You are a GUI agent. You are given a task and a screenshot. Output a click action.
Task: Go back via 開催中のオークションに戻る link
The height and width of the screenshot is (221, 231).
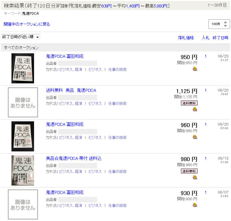click(27, 24)
